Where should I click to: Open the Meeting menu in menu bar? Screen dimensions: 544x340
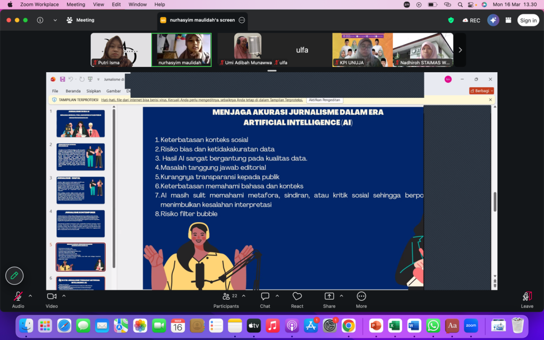pyautogui.click(x=75, y=4)
